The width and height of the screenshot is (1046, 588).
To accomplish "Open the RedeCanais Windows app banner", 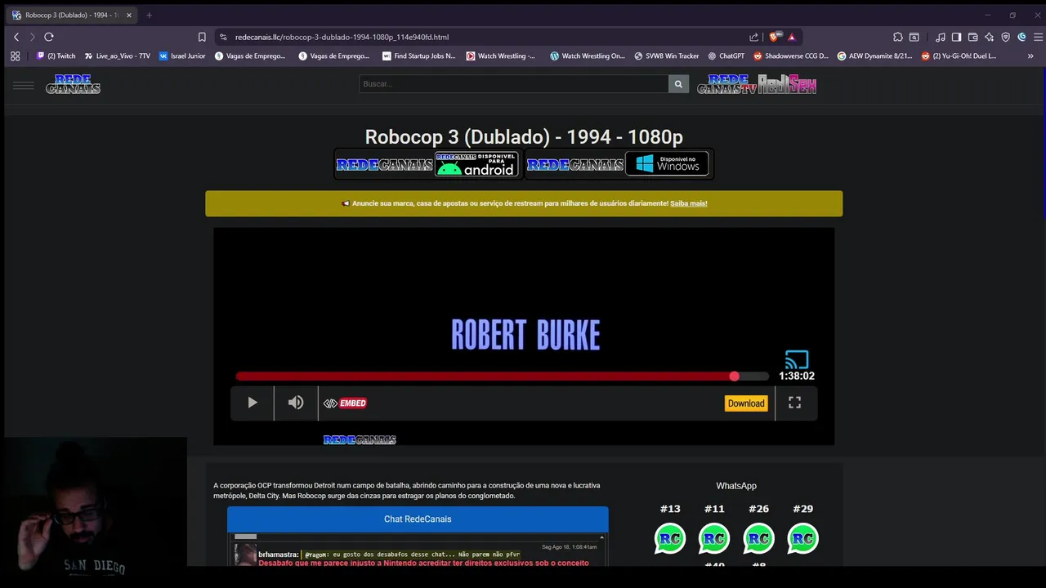I will pos(618,164).
